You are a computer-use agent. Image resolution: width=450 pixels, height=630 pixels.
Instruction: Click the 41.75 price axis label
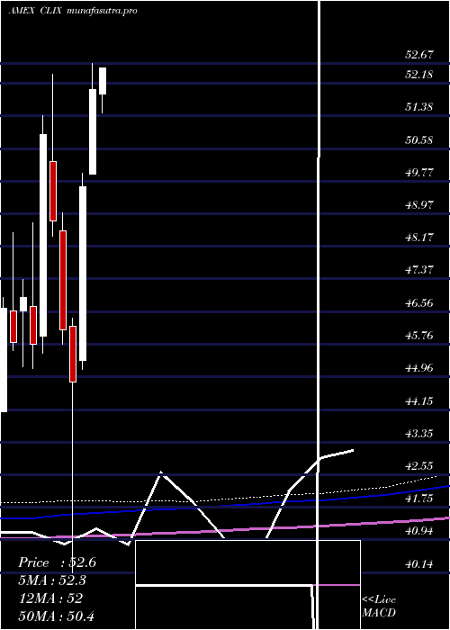pos(418,499)
